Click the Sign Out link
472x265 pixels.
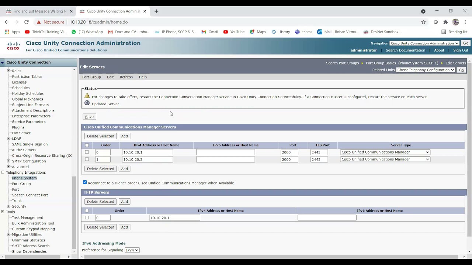click(461, 50)
